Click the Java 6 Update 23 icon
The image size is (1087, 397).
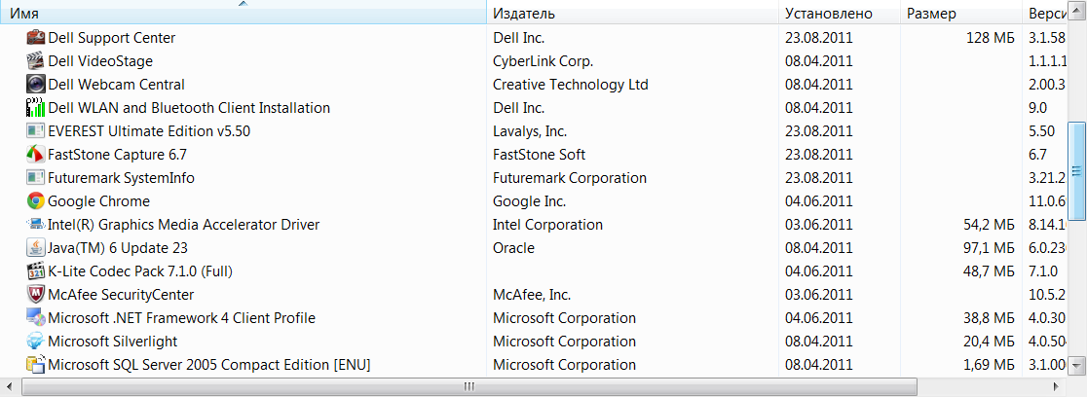point(36,248)
